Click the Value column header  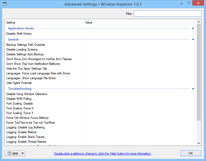(x=139, y=23)
